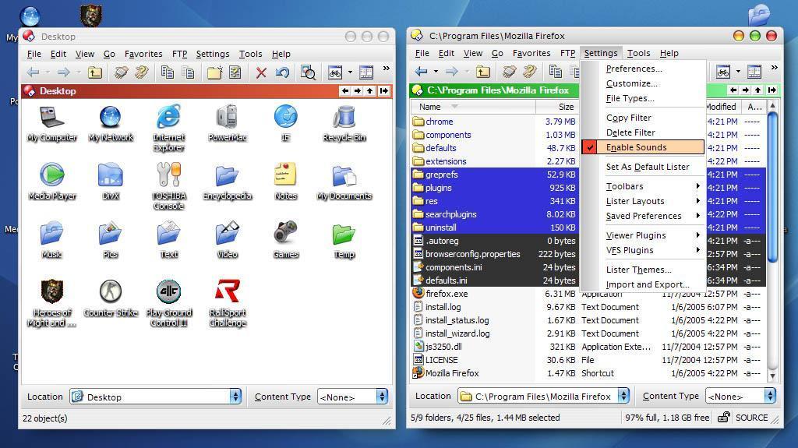Choose Customize in Settings menu
798x448 pixels.
pyautogui.click(x=631, y=83)
